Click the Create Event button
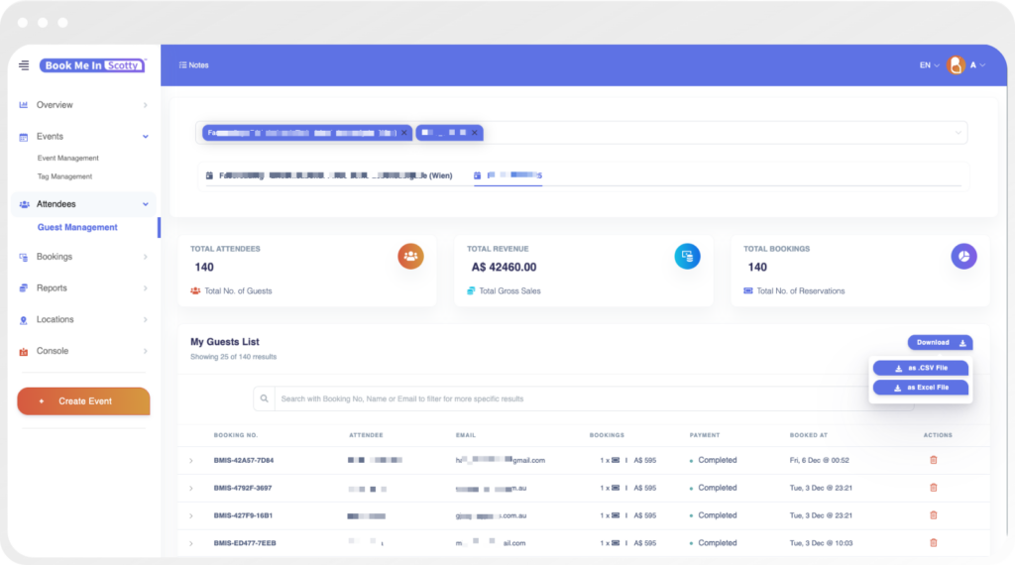The image size is (1015, 565). [84, 401]
